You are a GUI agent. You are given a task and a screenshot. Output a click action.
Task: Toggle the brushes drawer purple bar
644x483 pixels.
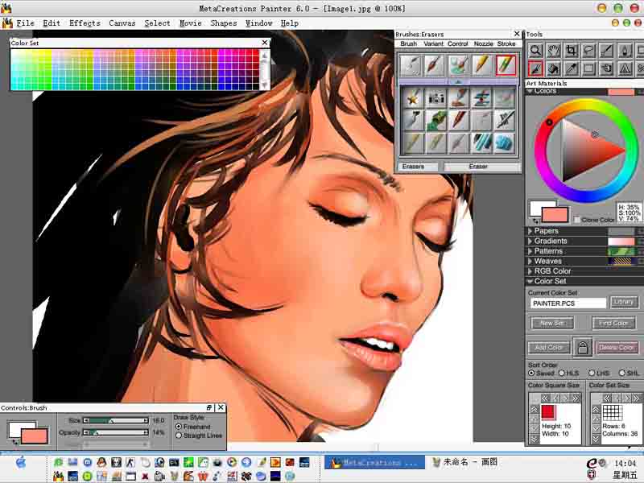[458, 82]
